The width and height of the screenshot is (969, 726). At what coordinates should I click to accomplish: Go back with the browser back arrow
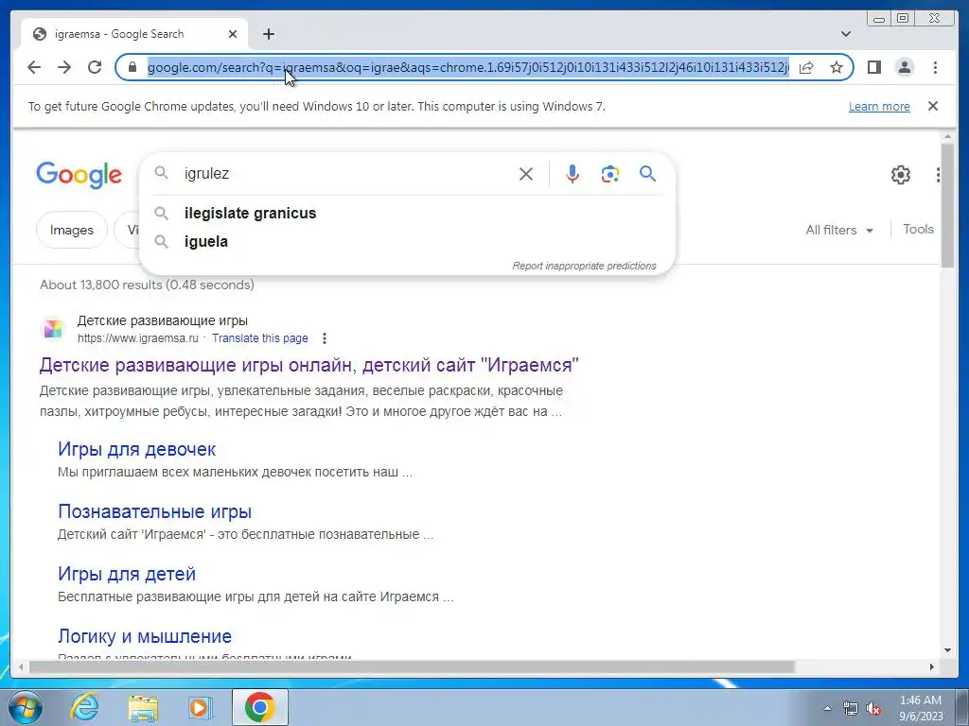34,67
